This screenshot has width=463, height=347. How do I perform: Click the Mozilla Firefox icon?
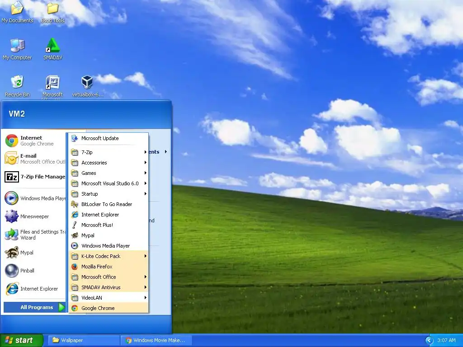(75, 267)
